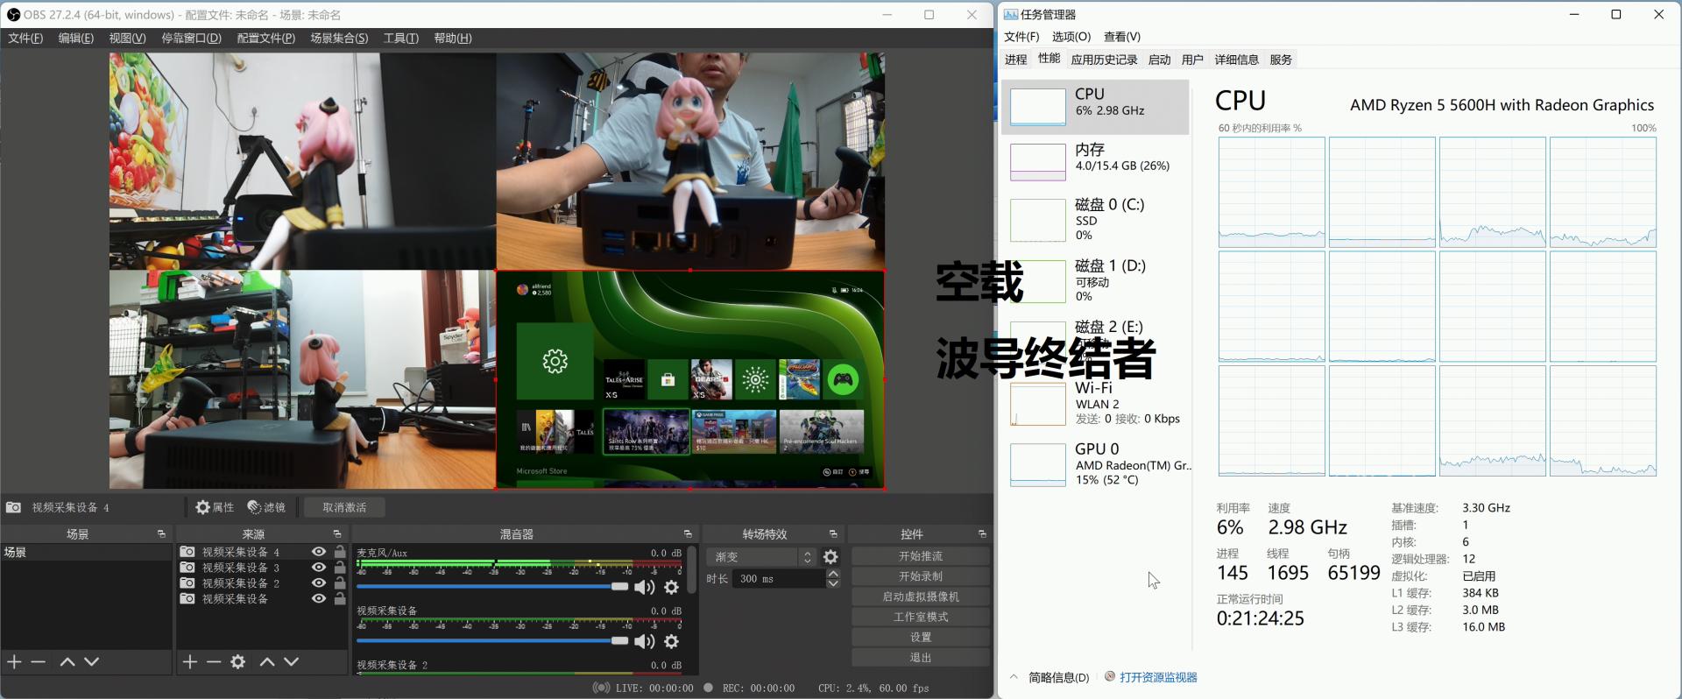
Task: Click 麦克风/Aux volume slider handle
Action: (619, 587)
